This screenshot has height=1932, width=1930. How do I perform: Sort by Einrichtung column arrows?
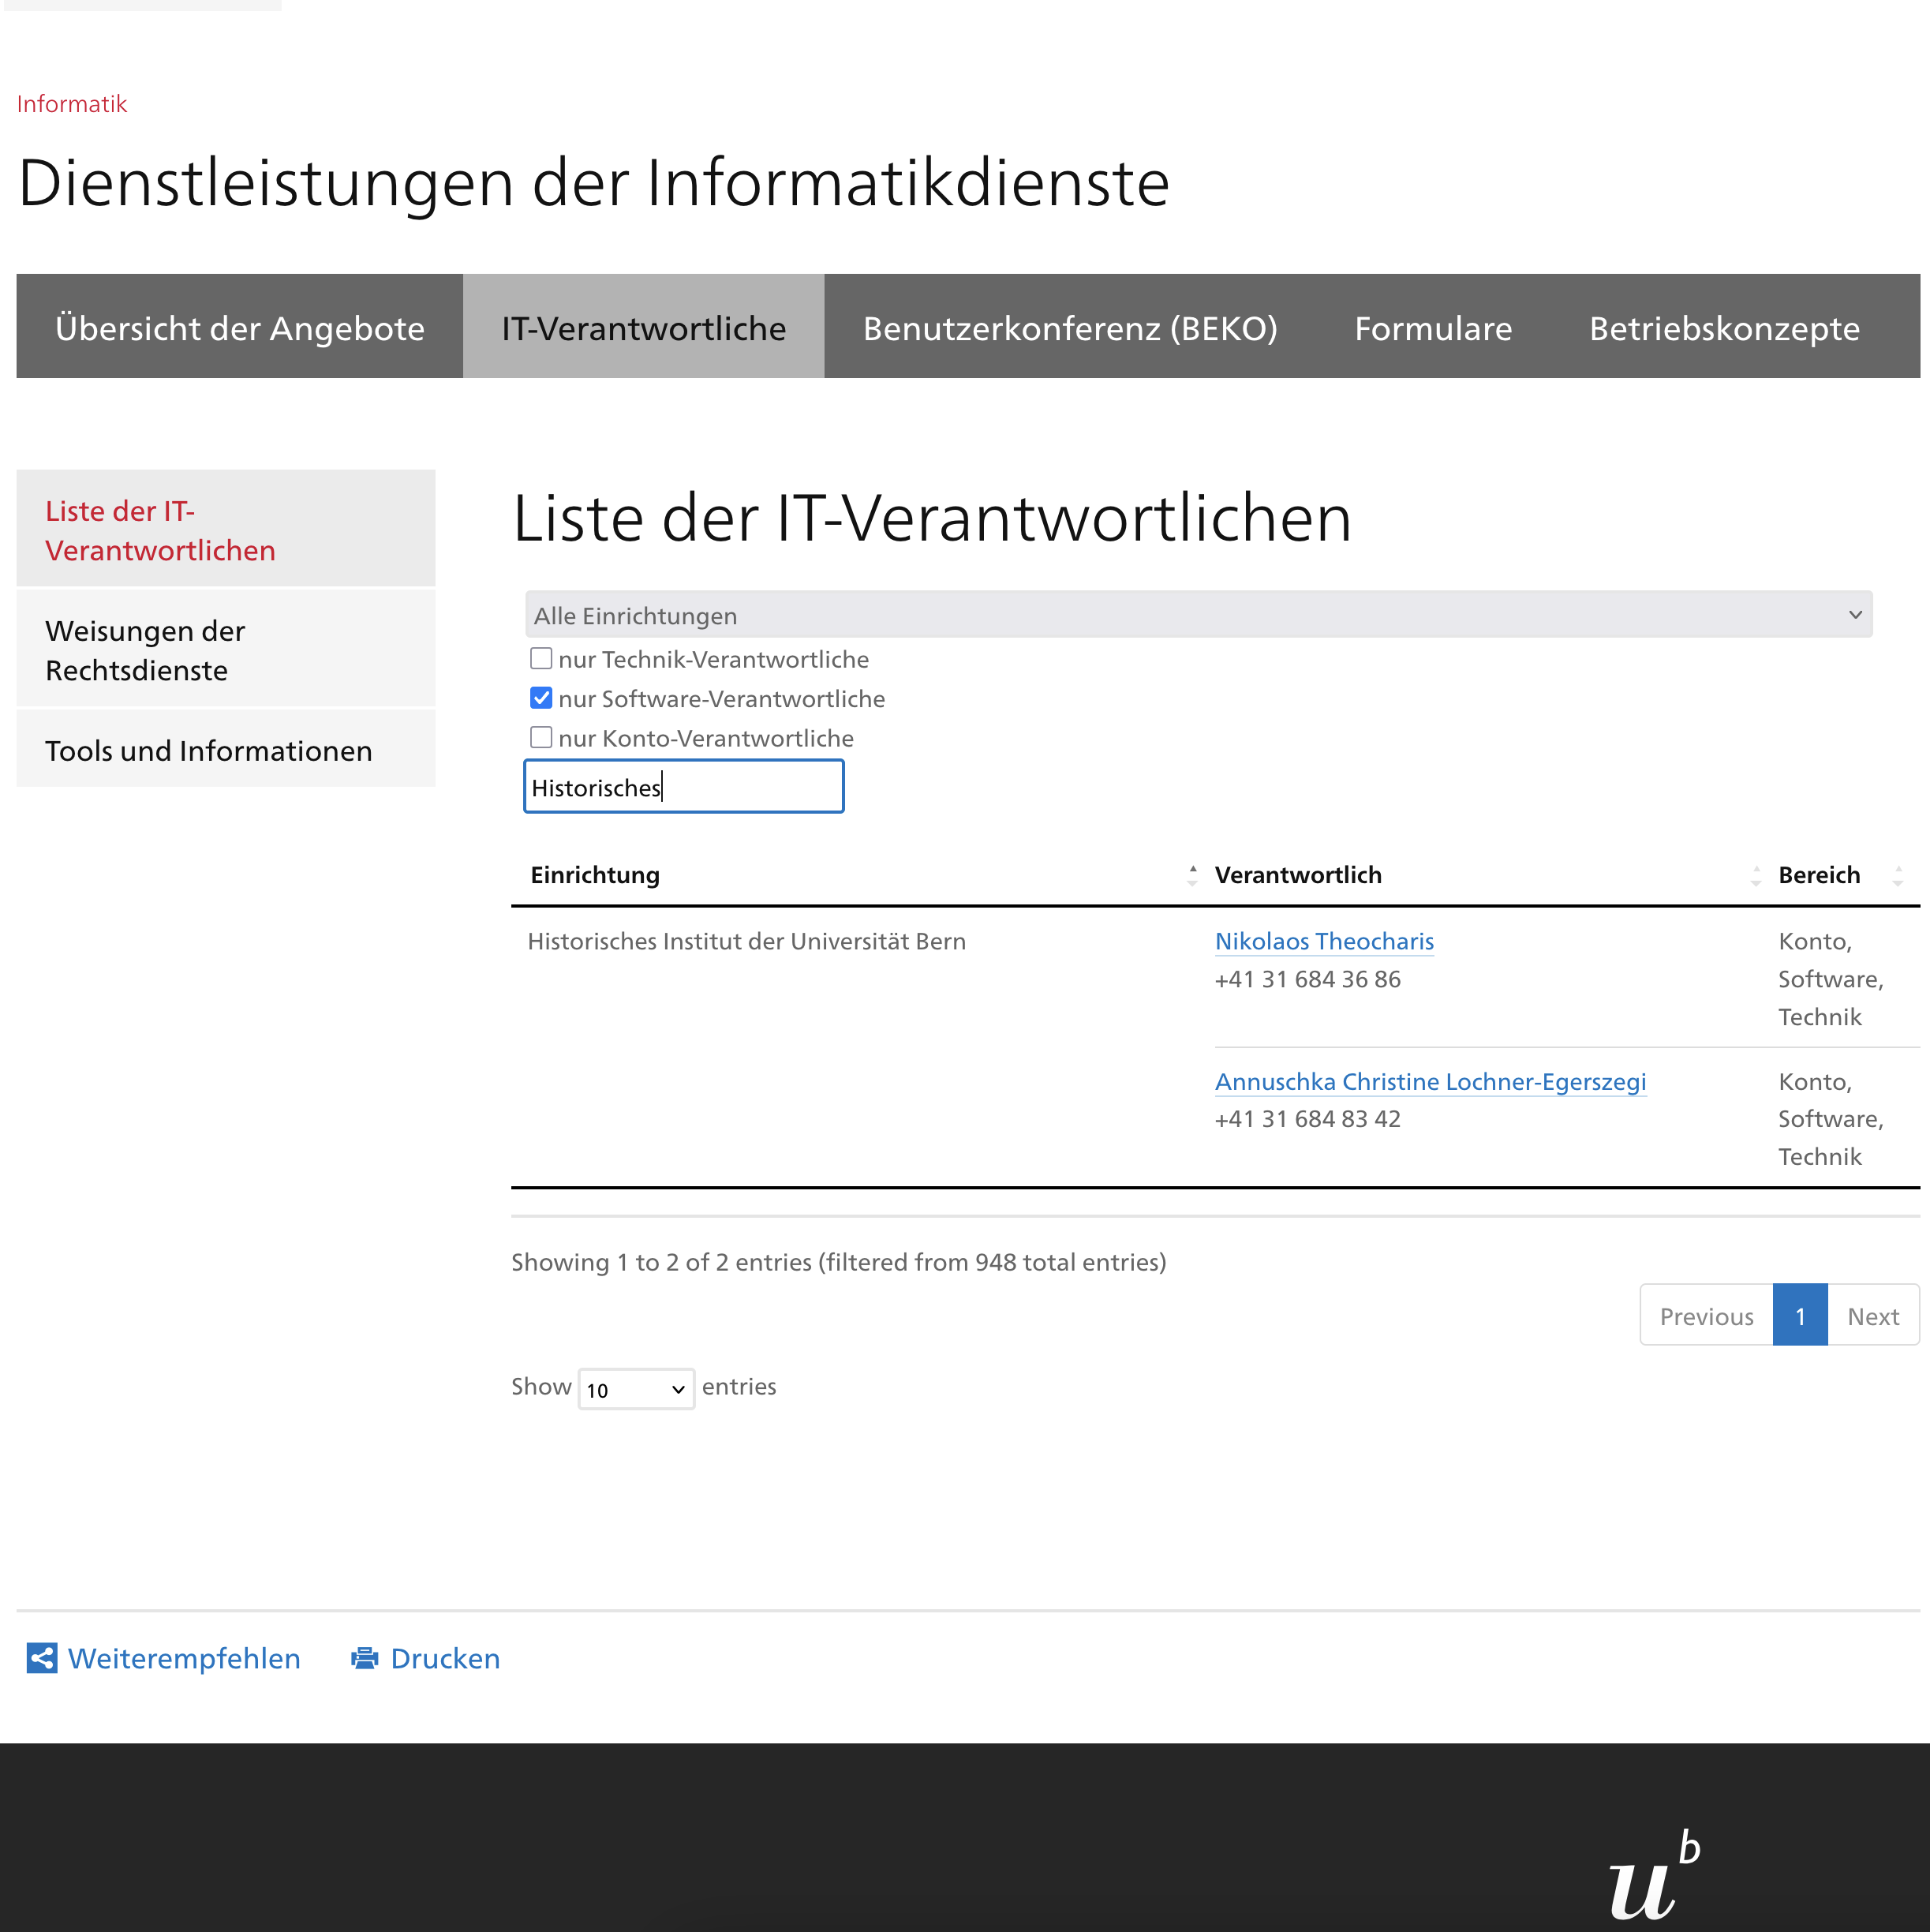[1192, 876]
